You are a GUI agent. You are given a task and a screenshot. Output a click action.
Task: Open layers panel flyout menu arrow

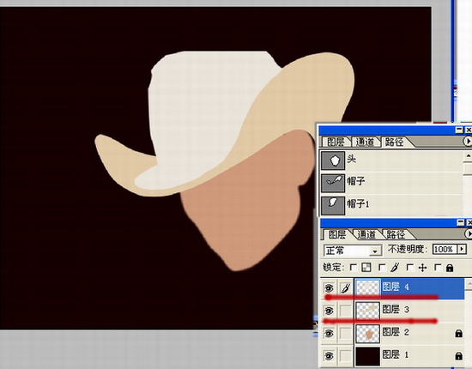click(x=468, y=233)
